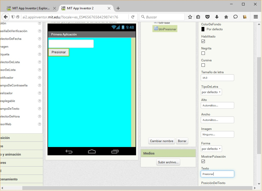Select the btnPresionar component in the tree
The width and height of the screenshot is (262, 191).
(167, 29)
